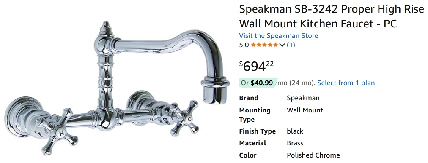The image size is (428, 163).
Task: Click the Brand value Speakman
Action: pos(303,98)
